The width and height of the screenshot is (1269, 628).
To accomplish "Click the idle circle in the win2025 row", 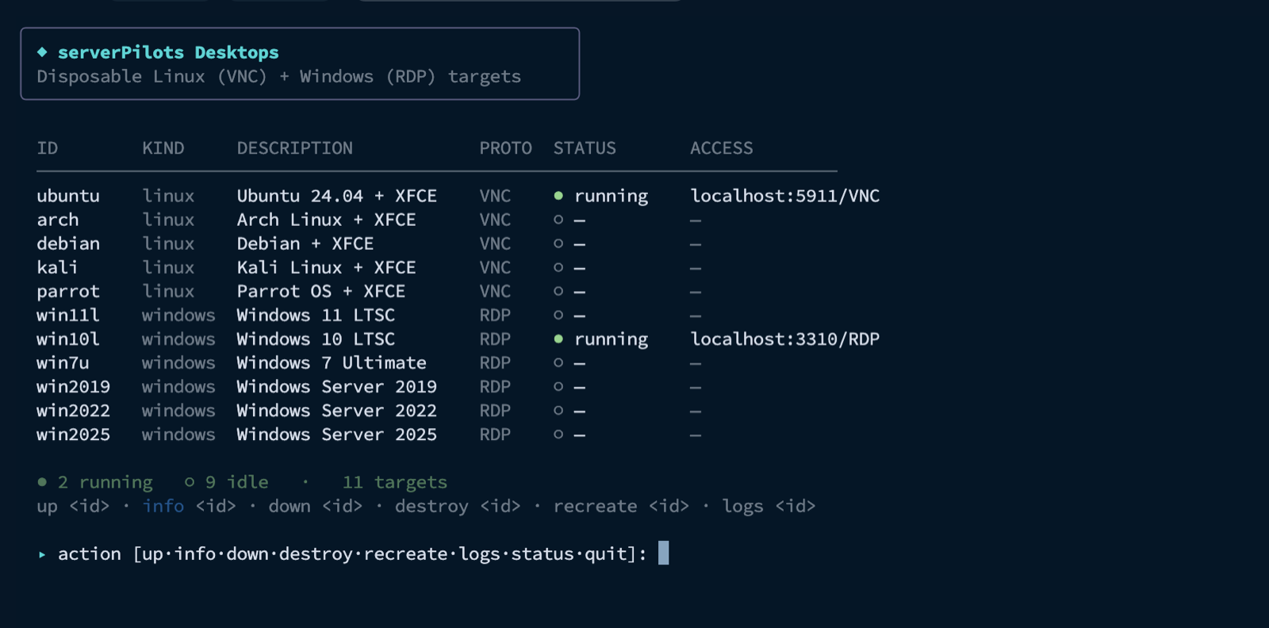I will click(558, 435).
